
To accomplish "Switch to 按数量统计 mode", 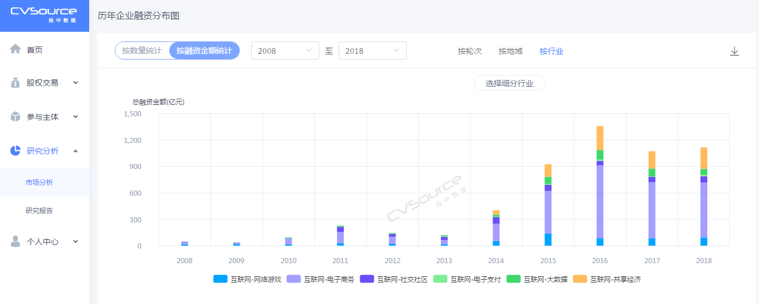I will click(x=142, y=50).
